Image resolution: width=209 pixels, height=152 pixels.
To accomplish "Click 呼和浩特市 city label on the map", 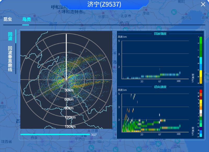I will point(72,12).
